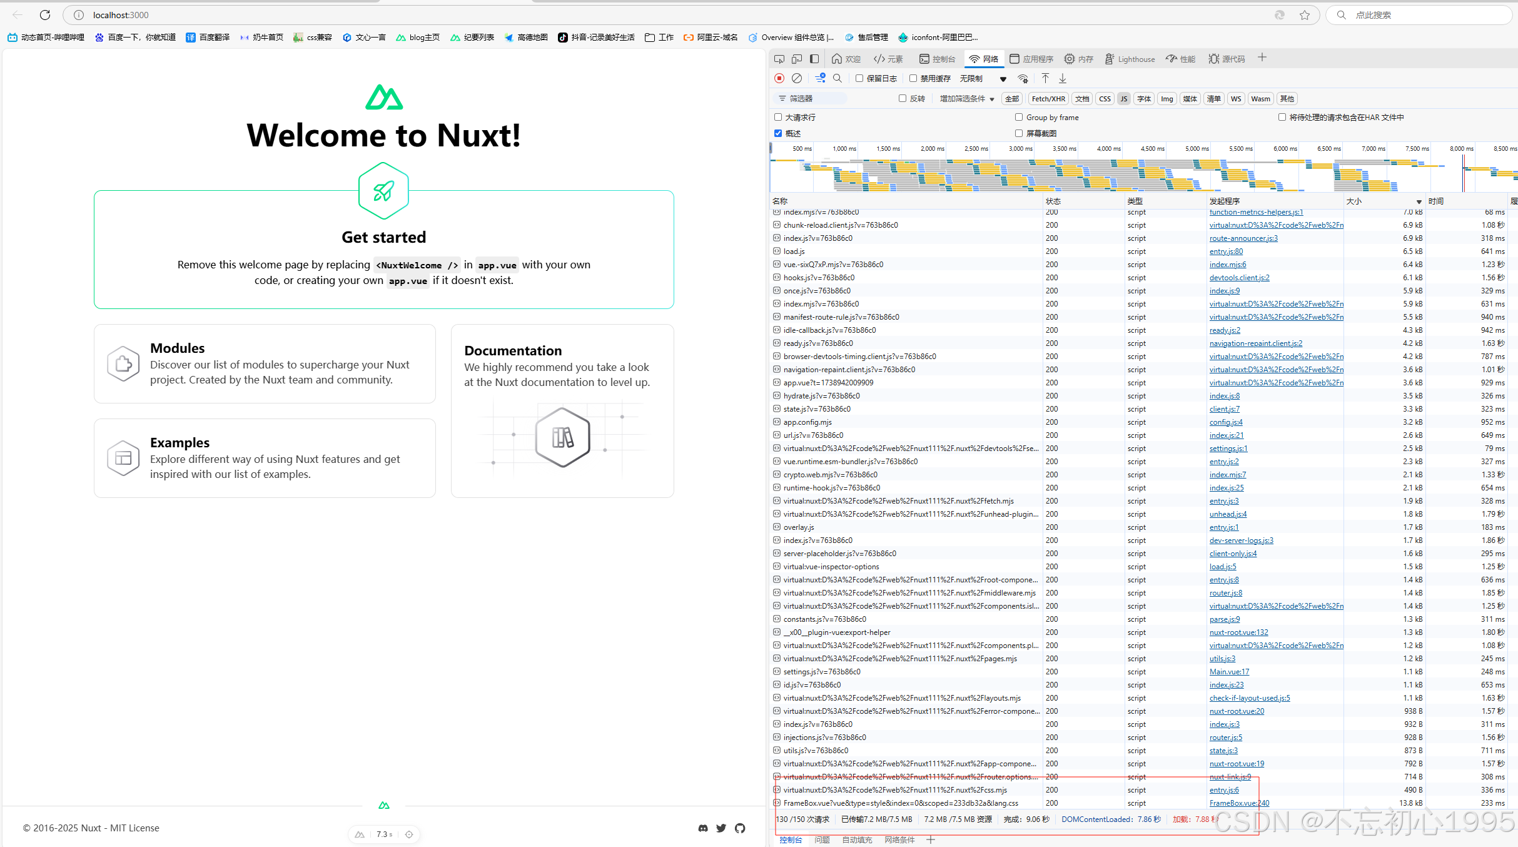The height and width of the screenshot is (847, 1518).
Task: Follow the FrameBox.vue:240 initiator link
Action: 1239,803
